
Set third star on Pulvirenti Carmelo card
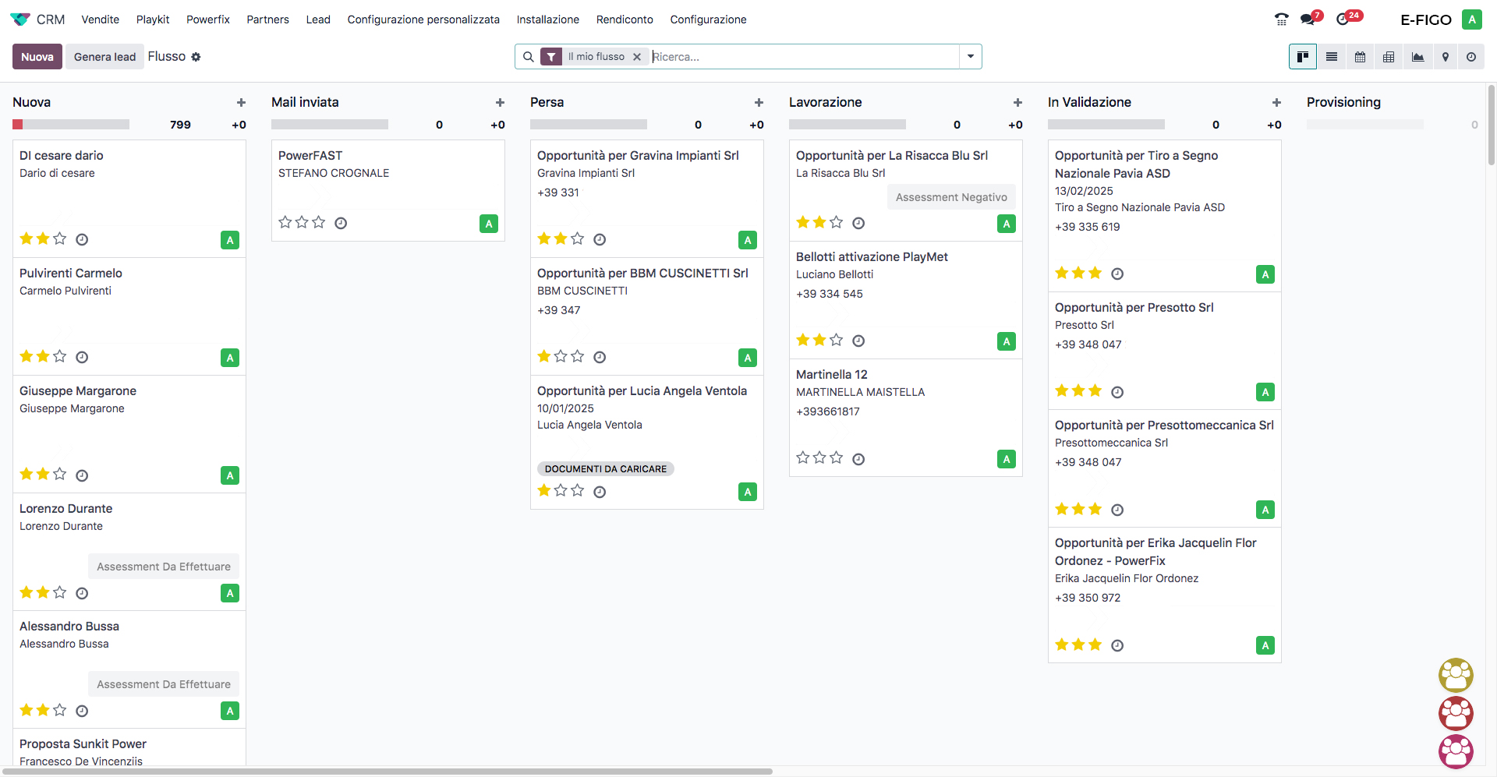[60, 356]
